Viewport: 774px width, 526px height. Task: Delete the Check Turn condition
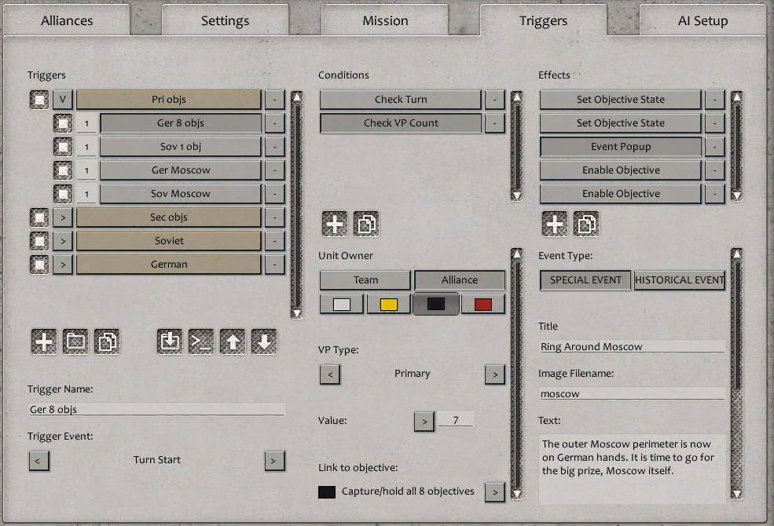tap(494, 100)
